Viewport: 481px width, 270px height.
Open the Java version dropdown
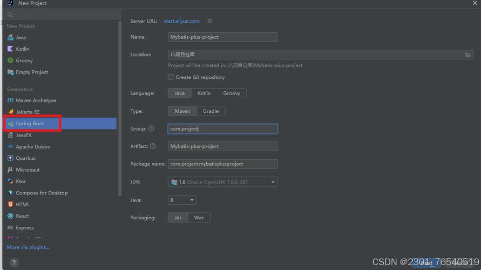point(182,200)
